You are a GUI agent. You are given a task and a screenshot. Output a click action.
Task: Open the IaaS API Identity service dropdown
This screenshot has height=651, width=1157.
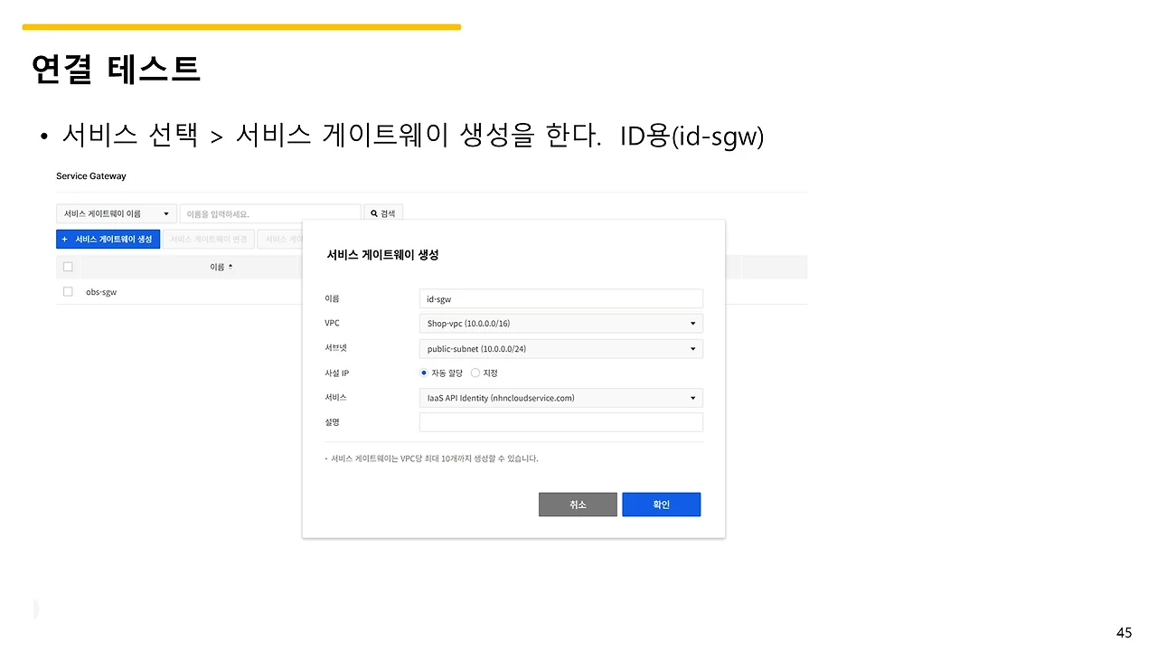(x=560, y=398)
